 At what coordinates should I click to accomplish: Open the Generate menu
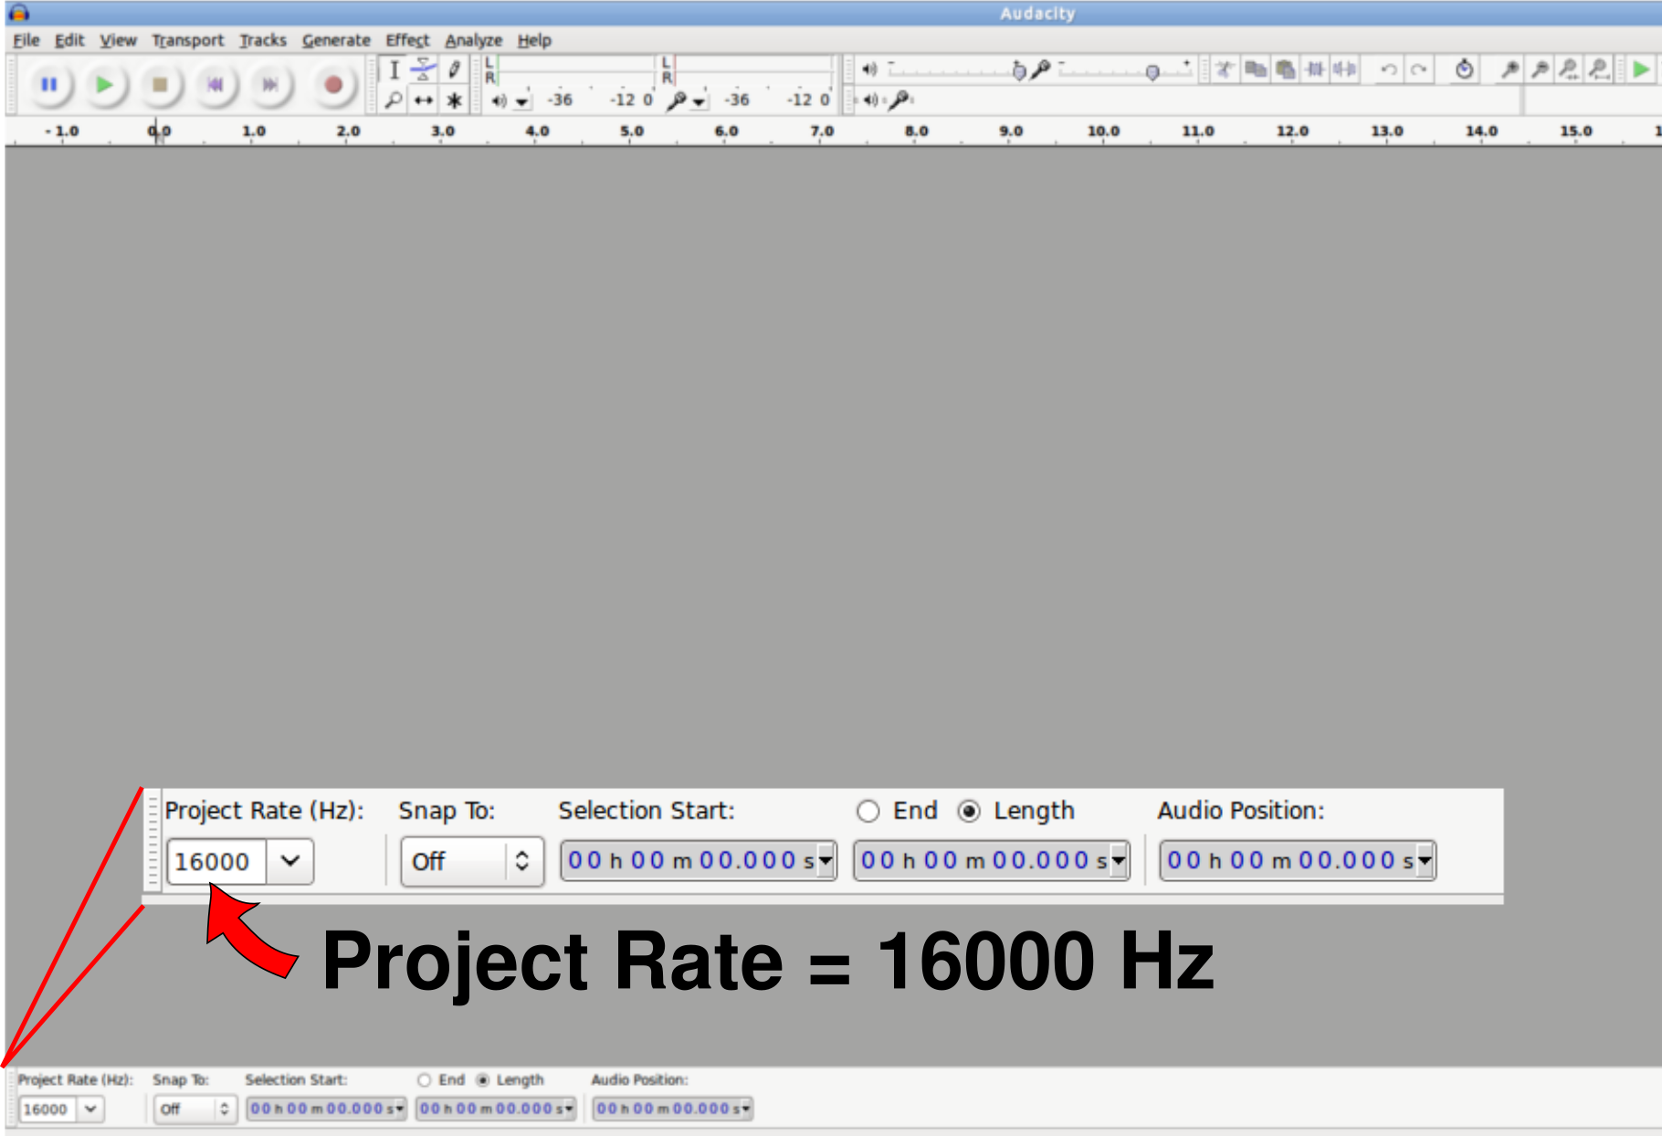(336, 40)
